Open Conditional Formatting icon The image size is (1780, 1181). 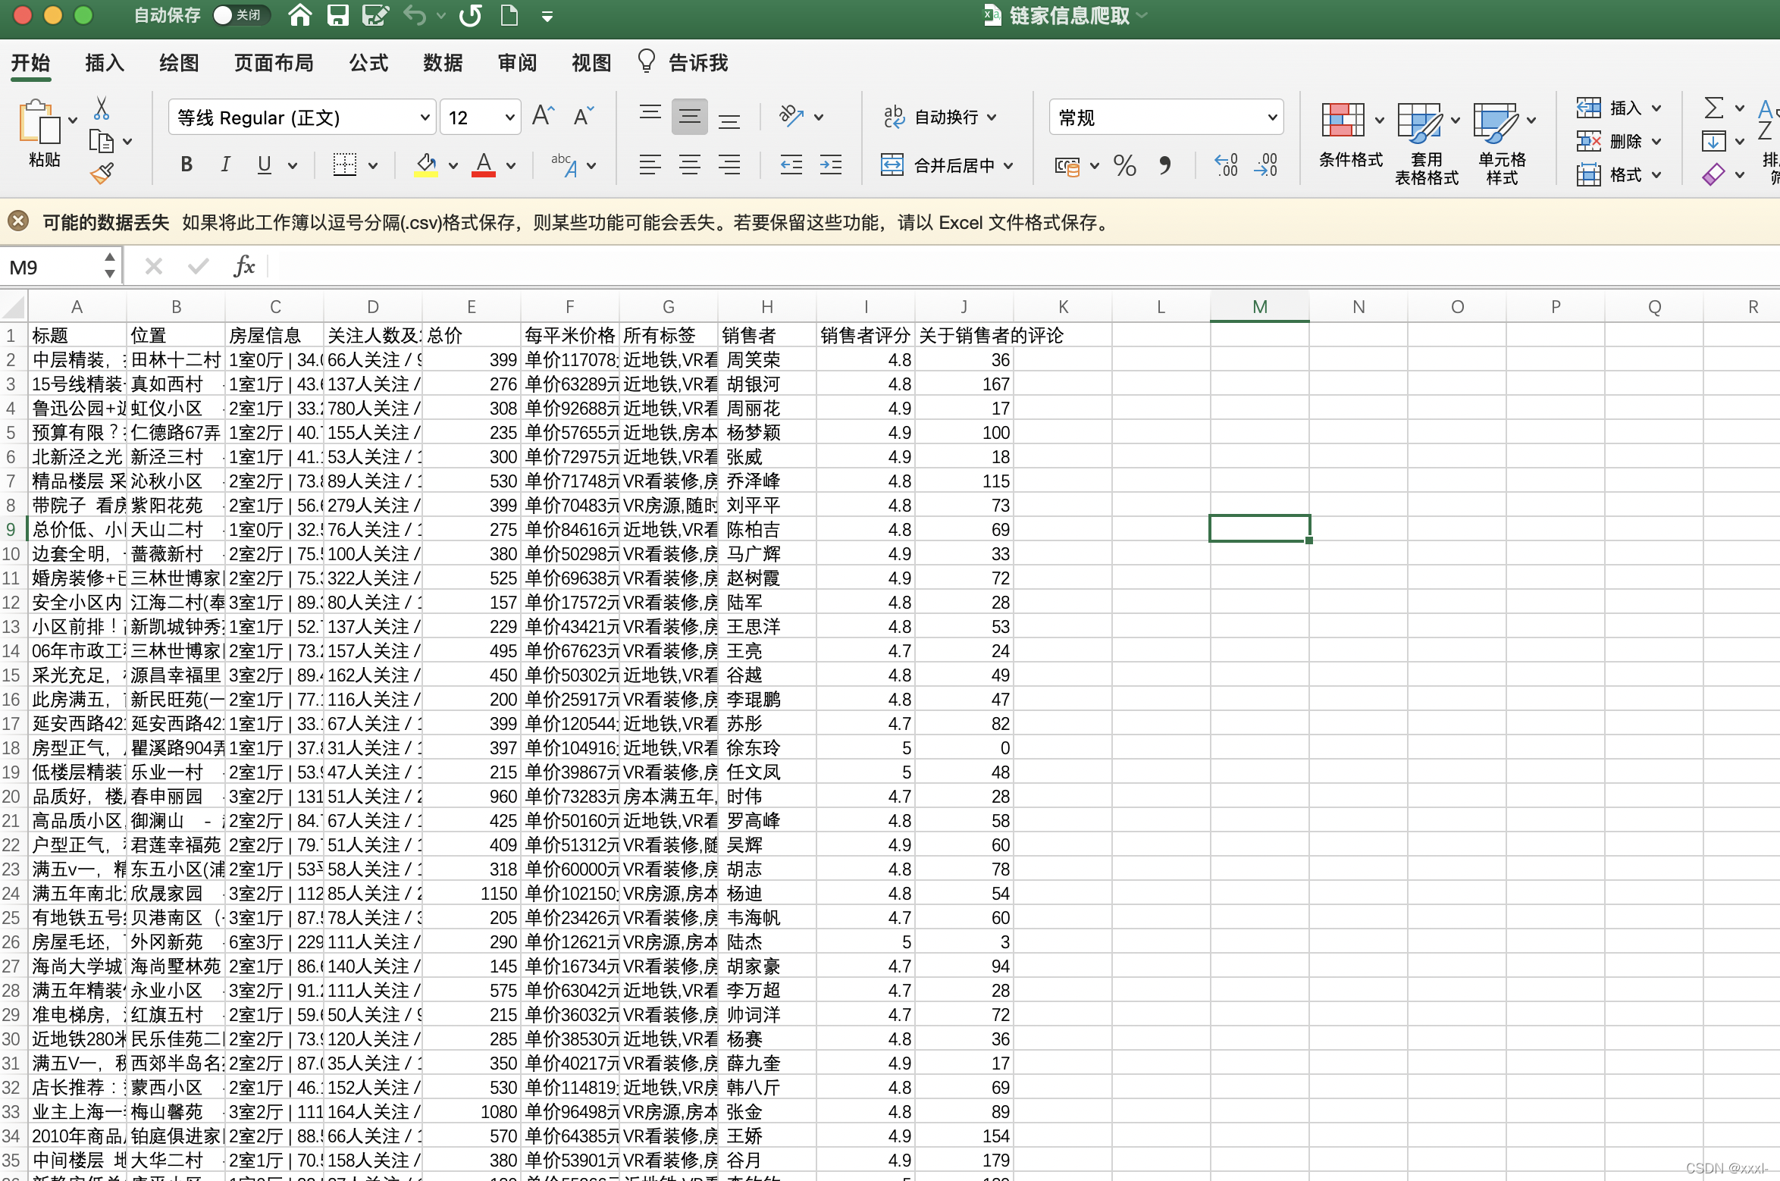[1343, 121]
